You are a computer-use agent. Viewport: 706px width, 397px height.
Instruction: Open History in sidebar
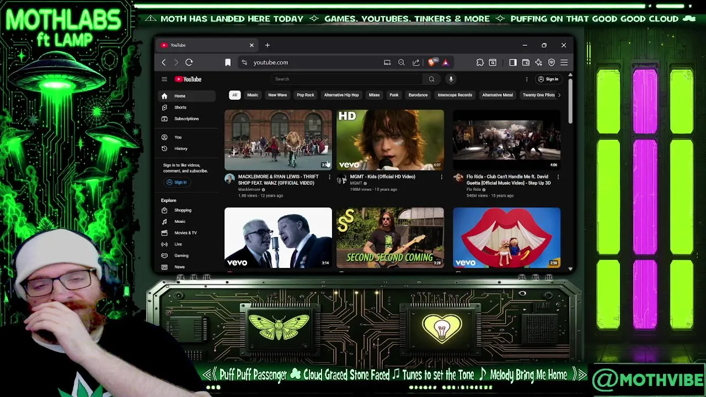pos(186,148)
